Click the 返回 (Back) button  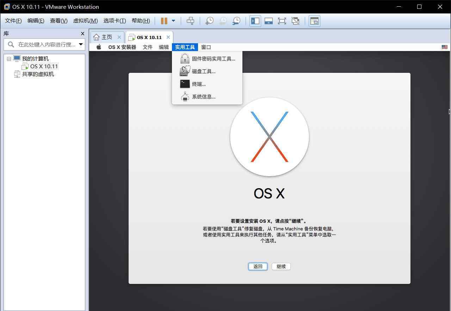click(x=258, y=266)
